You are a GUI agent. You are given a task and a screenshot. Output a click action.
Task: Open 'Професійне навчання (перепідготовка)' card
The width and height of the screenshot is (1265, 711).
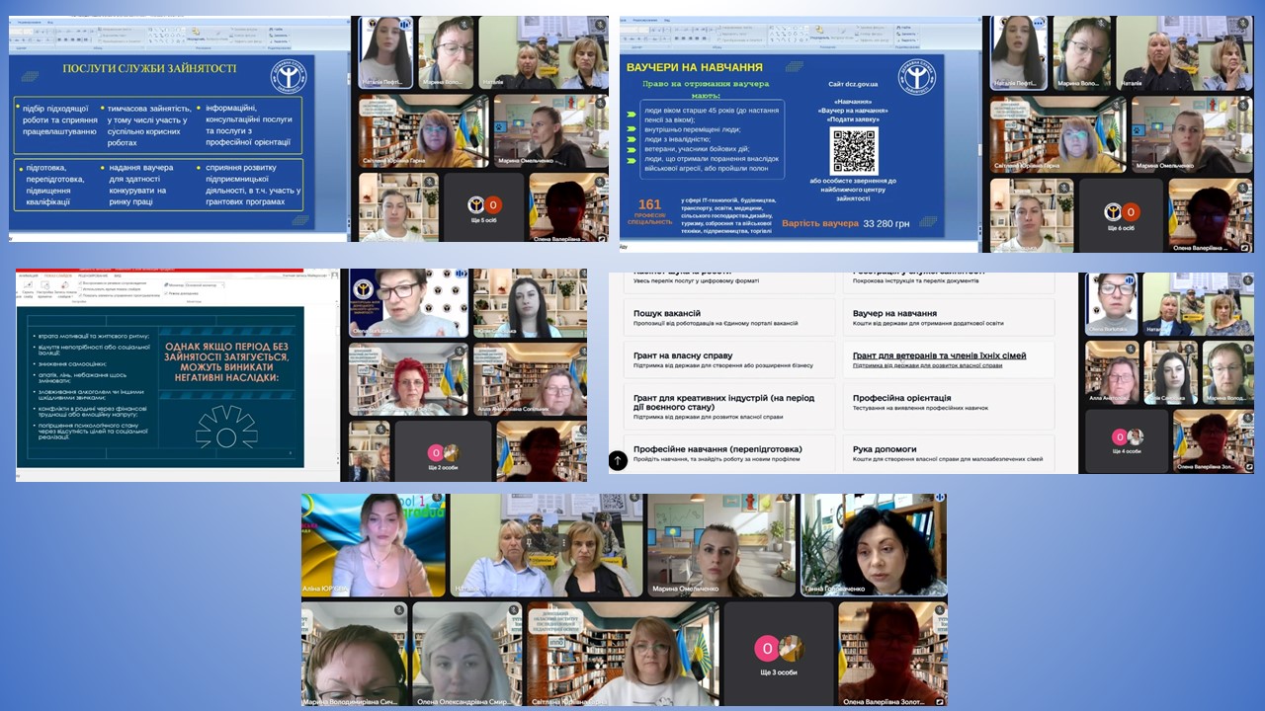[x=728, y=453]
